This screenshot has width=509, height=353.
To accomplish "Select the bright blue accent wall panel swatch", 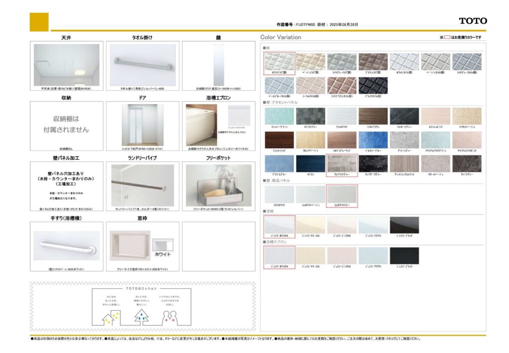I will [x=373, y=140].
